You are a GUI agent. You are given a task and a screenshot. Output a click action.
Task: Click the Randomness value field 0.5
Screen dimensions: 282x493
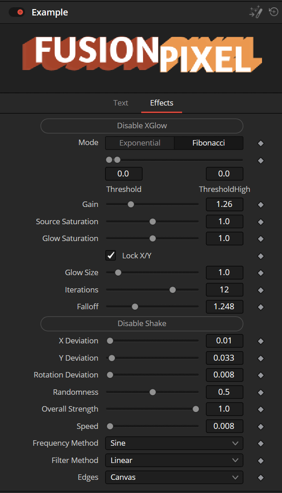(x=224, y=392)
